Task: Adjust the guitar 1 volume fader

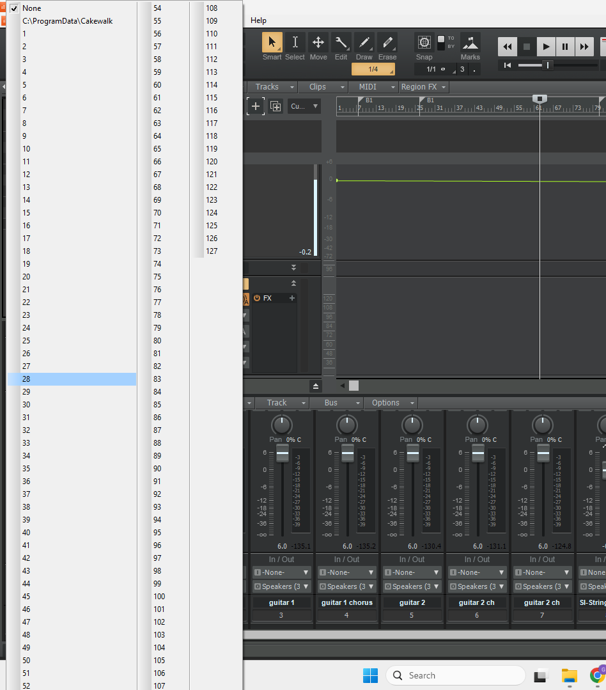Action: (x=283, y=453)
